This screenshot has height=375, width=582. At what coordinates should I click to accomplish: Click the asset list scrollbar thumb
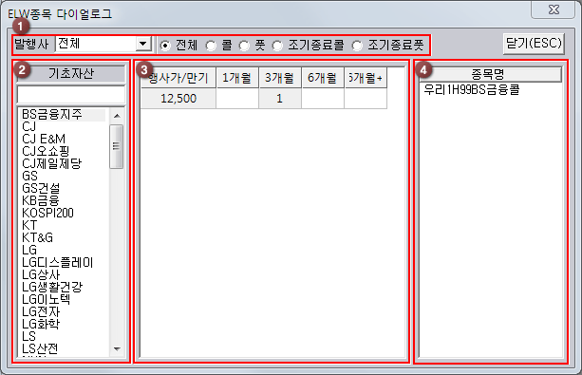(x=117, y=146)
